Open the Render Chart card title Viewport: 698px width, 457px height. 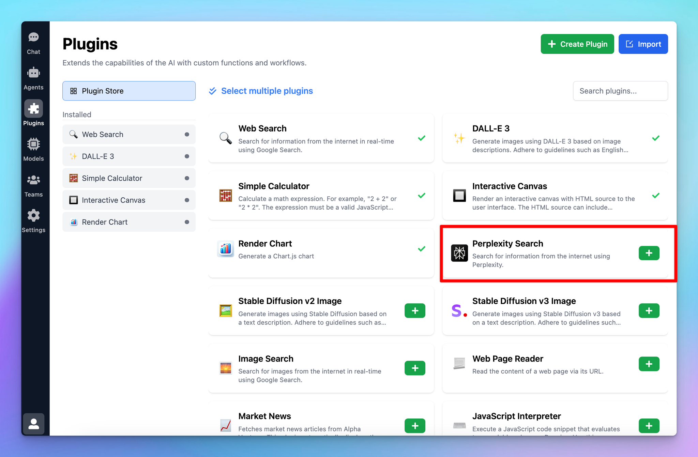pos(265,244)
